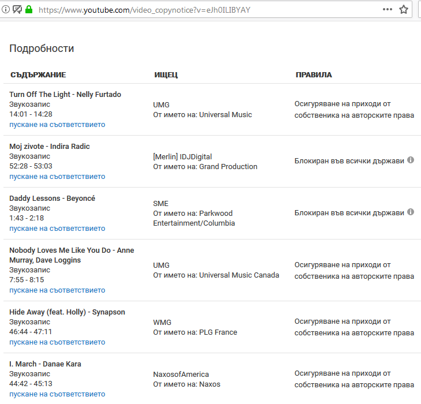Viewport: 421px width, 404px height.
Task: Click the info icon beside Moj zivote block status
Action: (411, 160)
